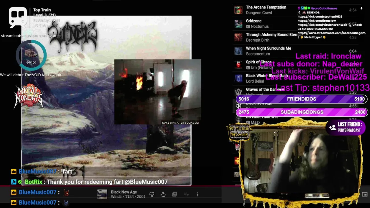The image size is (370, 208).
Task: Click The Arcane Temptation album thumbnail
Action: pos(238,10)
